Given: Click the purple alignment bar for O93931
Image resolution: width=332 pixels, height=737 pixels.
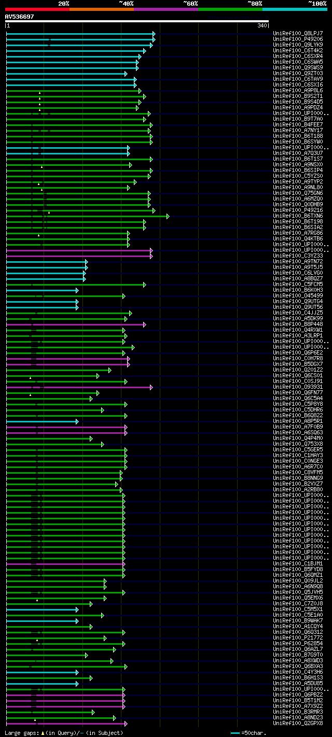Looking at the screenshot, I should [x=79, y=387].
